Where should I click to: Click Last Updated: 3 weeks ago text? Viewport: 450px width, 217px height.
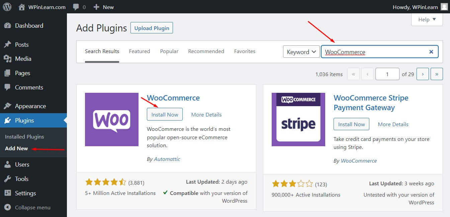click(401, 184)
